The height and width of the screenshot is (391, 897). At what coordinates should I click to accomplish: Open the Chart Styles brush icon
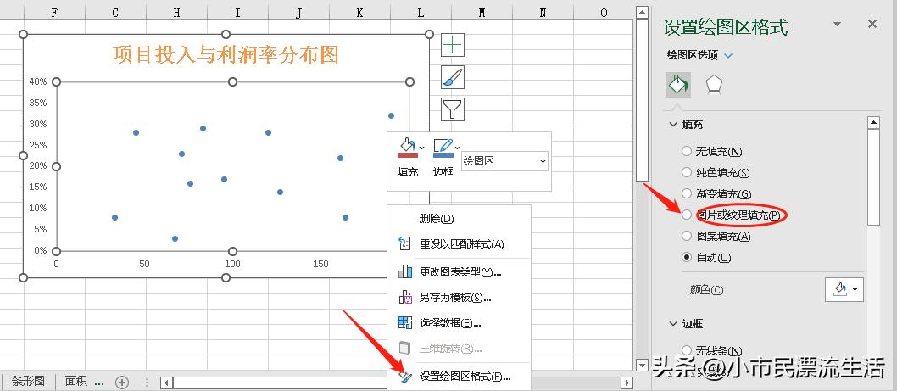(453, 77)
